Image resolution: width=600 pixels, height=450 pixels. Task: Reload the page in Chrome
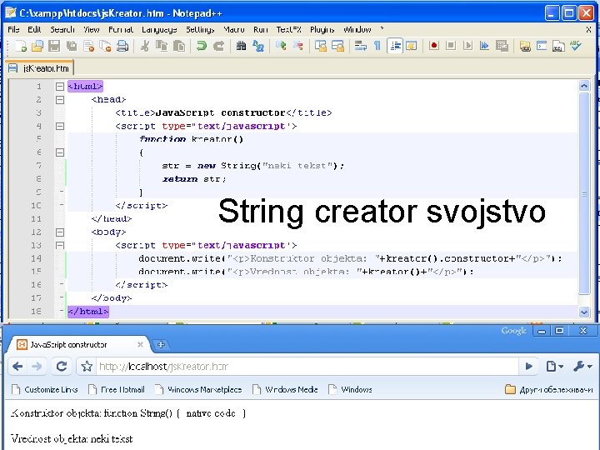click(62, 366)
